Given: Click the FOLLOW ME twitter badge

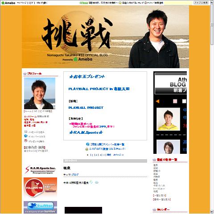Looking at the screenshot, I should (x=40, y=188).
